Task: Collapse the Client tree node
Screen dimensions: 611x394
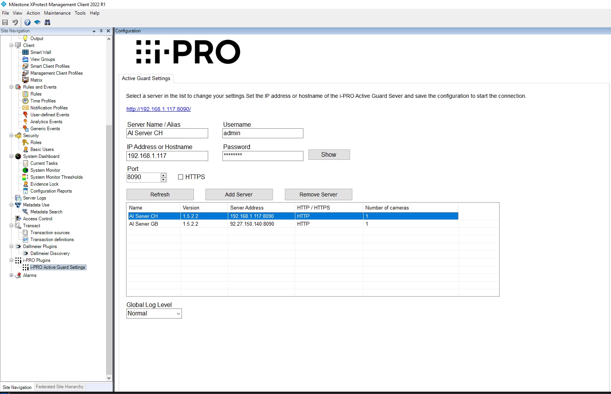Action: 11,45
